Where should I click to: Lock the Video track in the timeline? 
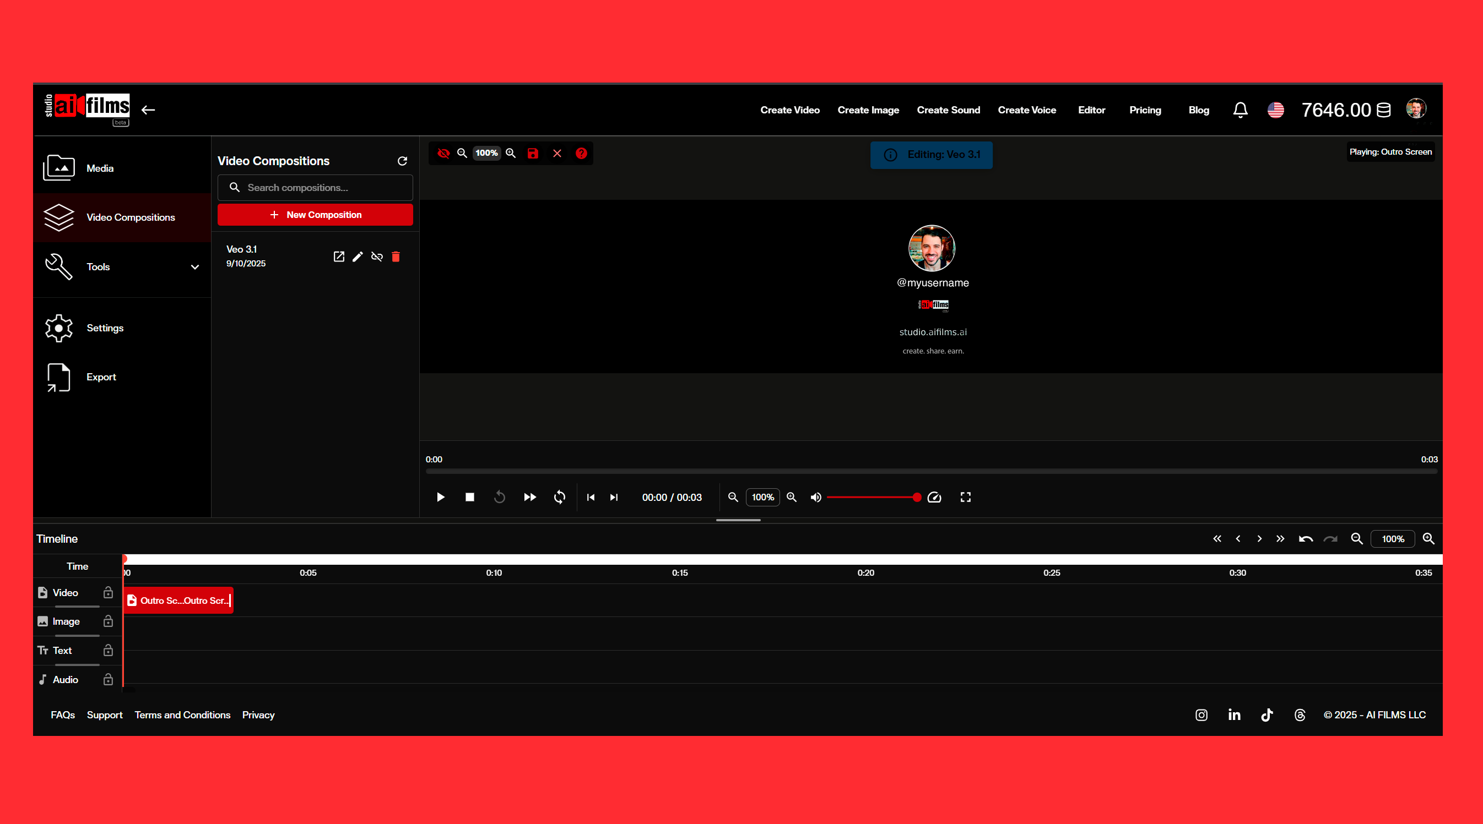tap(108, 593)
